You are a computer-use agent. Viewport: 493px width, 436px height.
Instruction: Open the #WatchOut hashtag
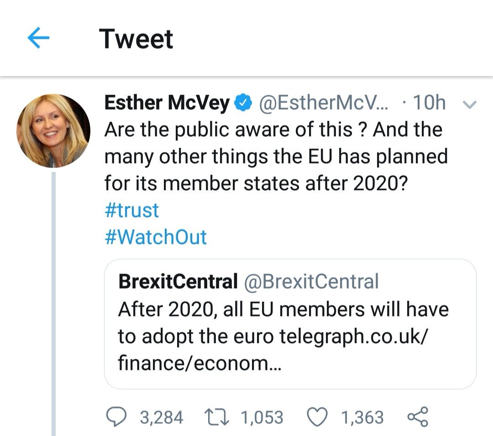[156, 237]
